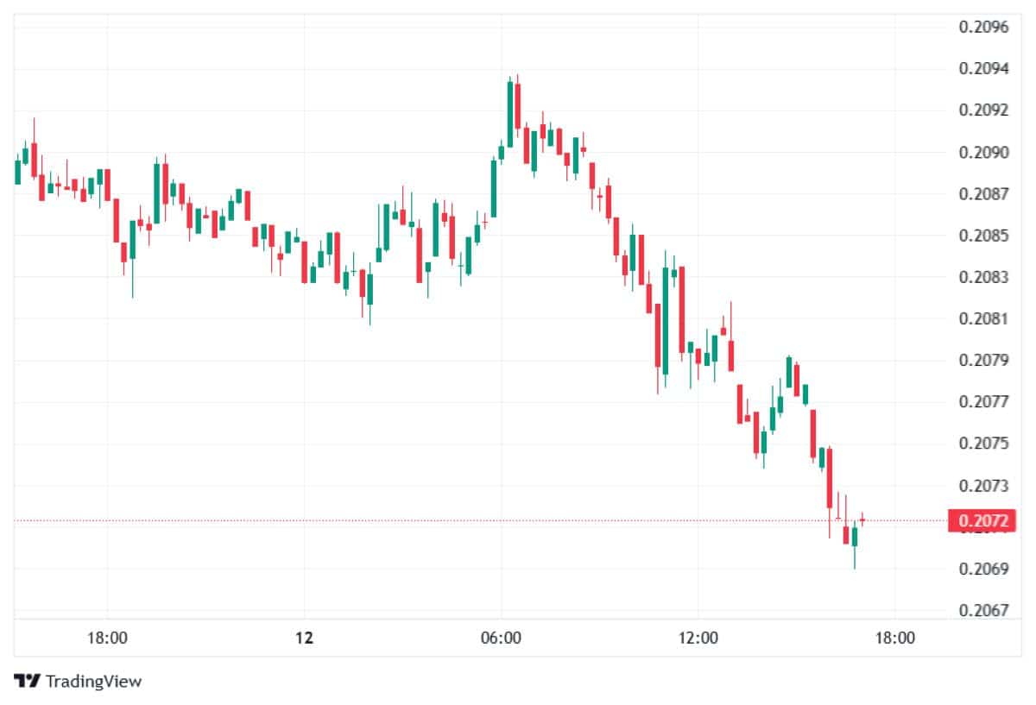Click the red dotted current price line
The width and height of the screenshot is (1036, 705).
point(432,520)
